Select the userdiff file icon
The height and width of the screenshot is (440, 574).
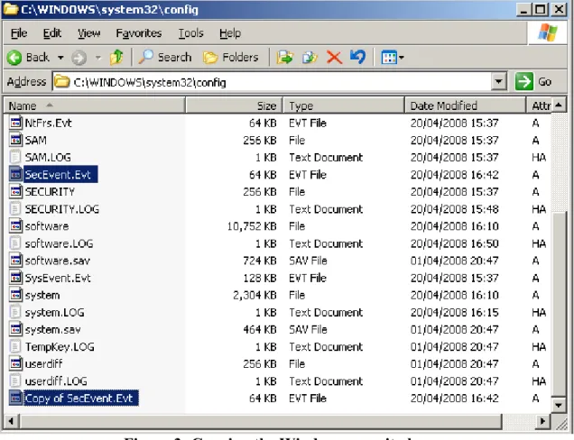pos(15,363)
